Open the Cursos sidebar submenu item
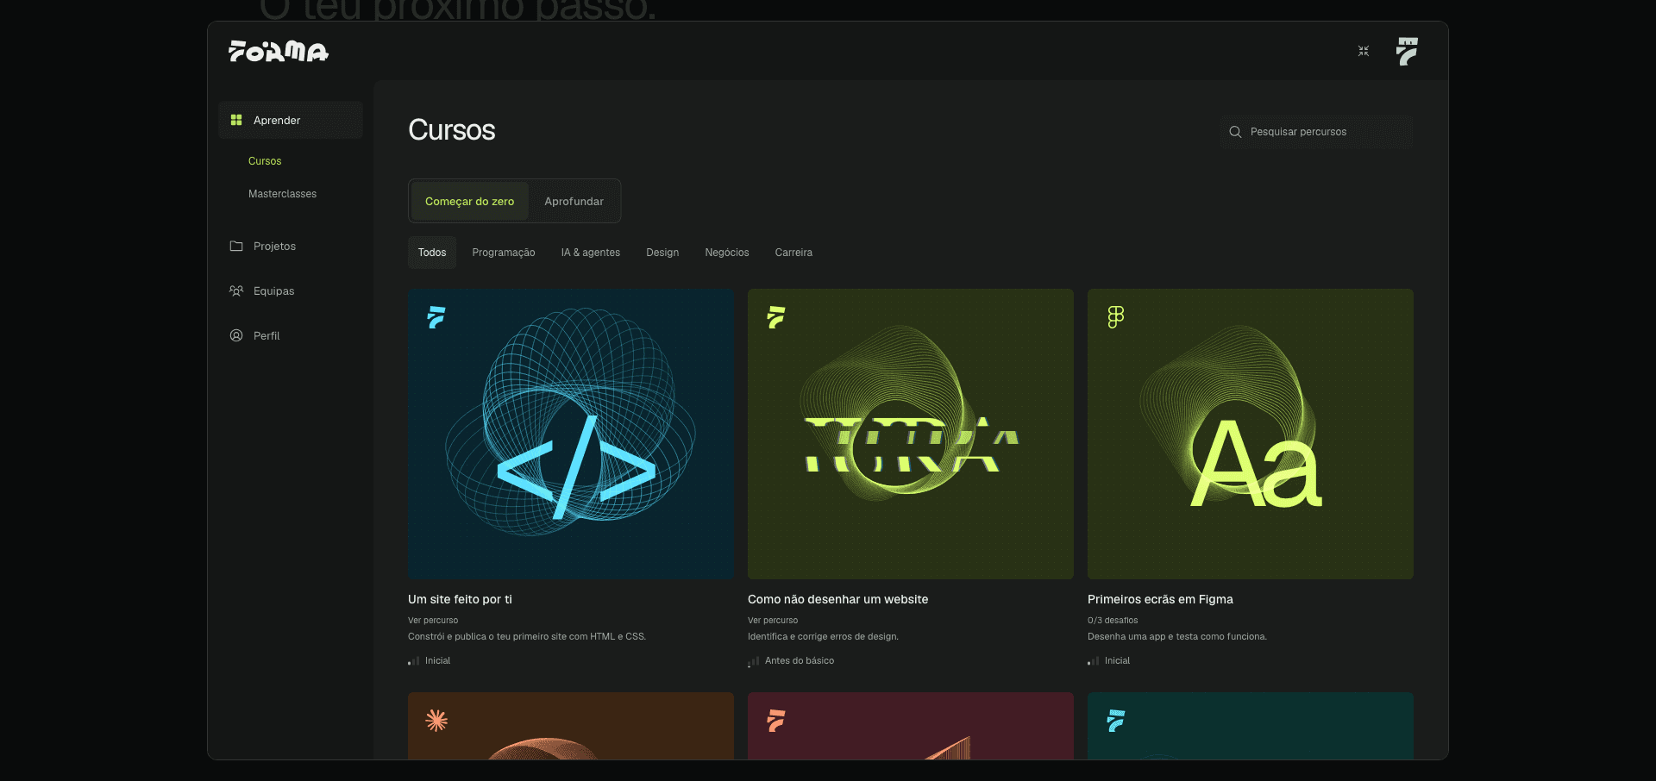This screenshot has height=781, width=1656. (265, 161)
